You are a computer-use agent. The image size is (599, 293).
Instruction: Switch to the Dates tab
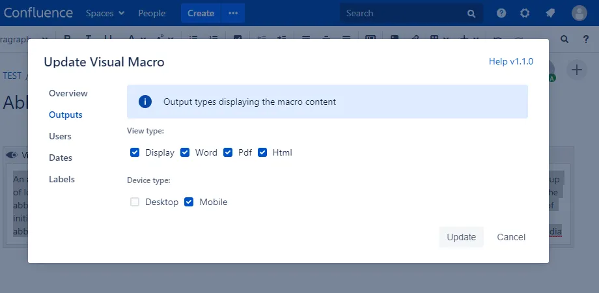coord(61,158)
